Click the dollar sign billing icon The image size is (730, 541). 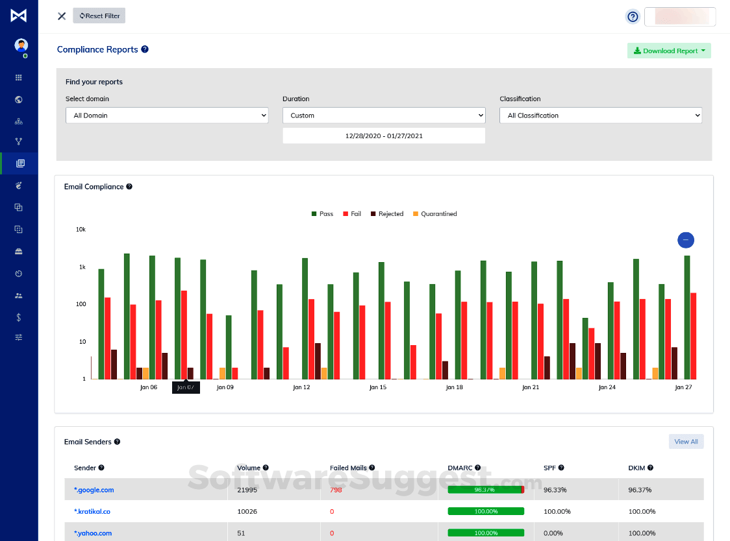tap(19, 317)
